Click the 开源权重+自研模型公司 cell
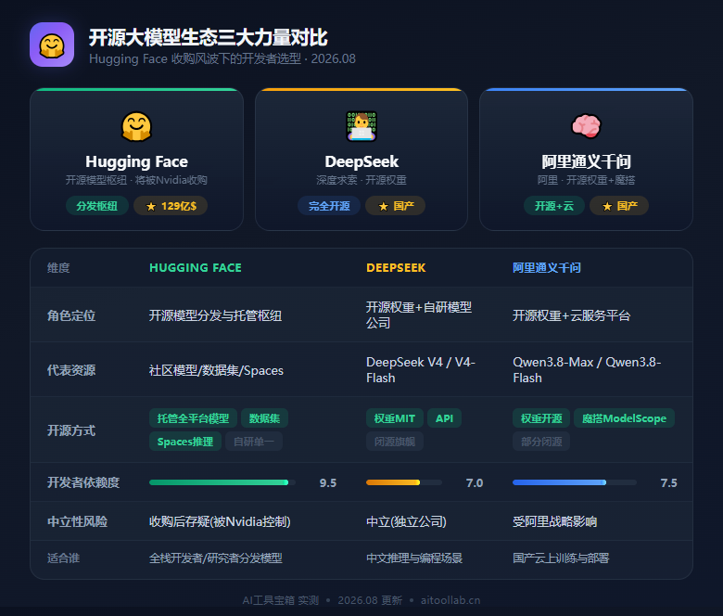This screenshot has width=723, height=616. (419, 315)
